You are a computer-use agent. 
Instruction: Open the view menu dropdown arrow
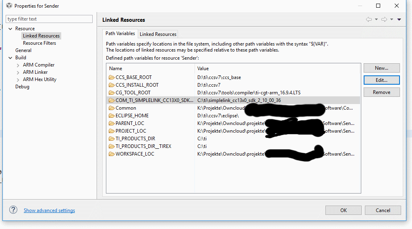point(399,19)
